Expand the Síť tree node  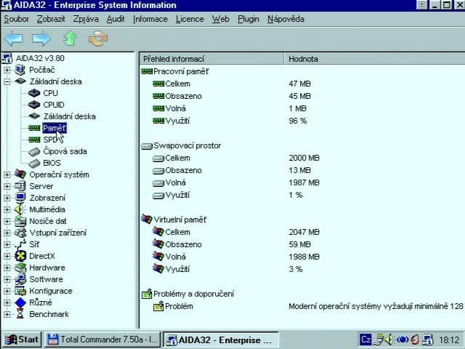pyautogui.click(x=7, y=244)
